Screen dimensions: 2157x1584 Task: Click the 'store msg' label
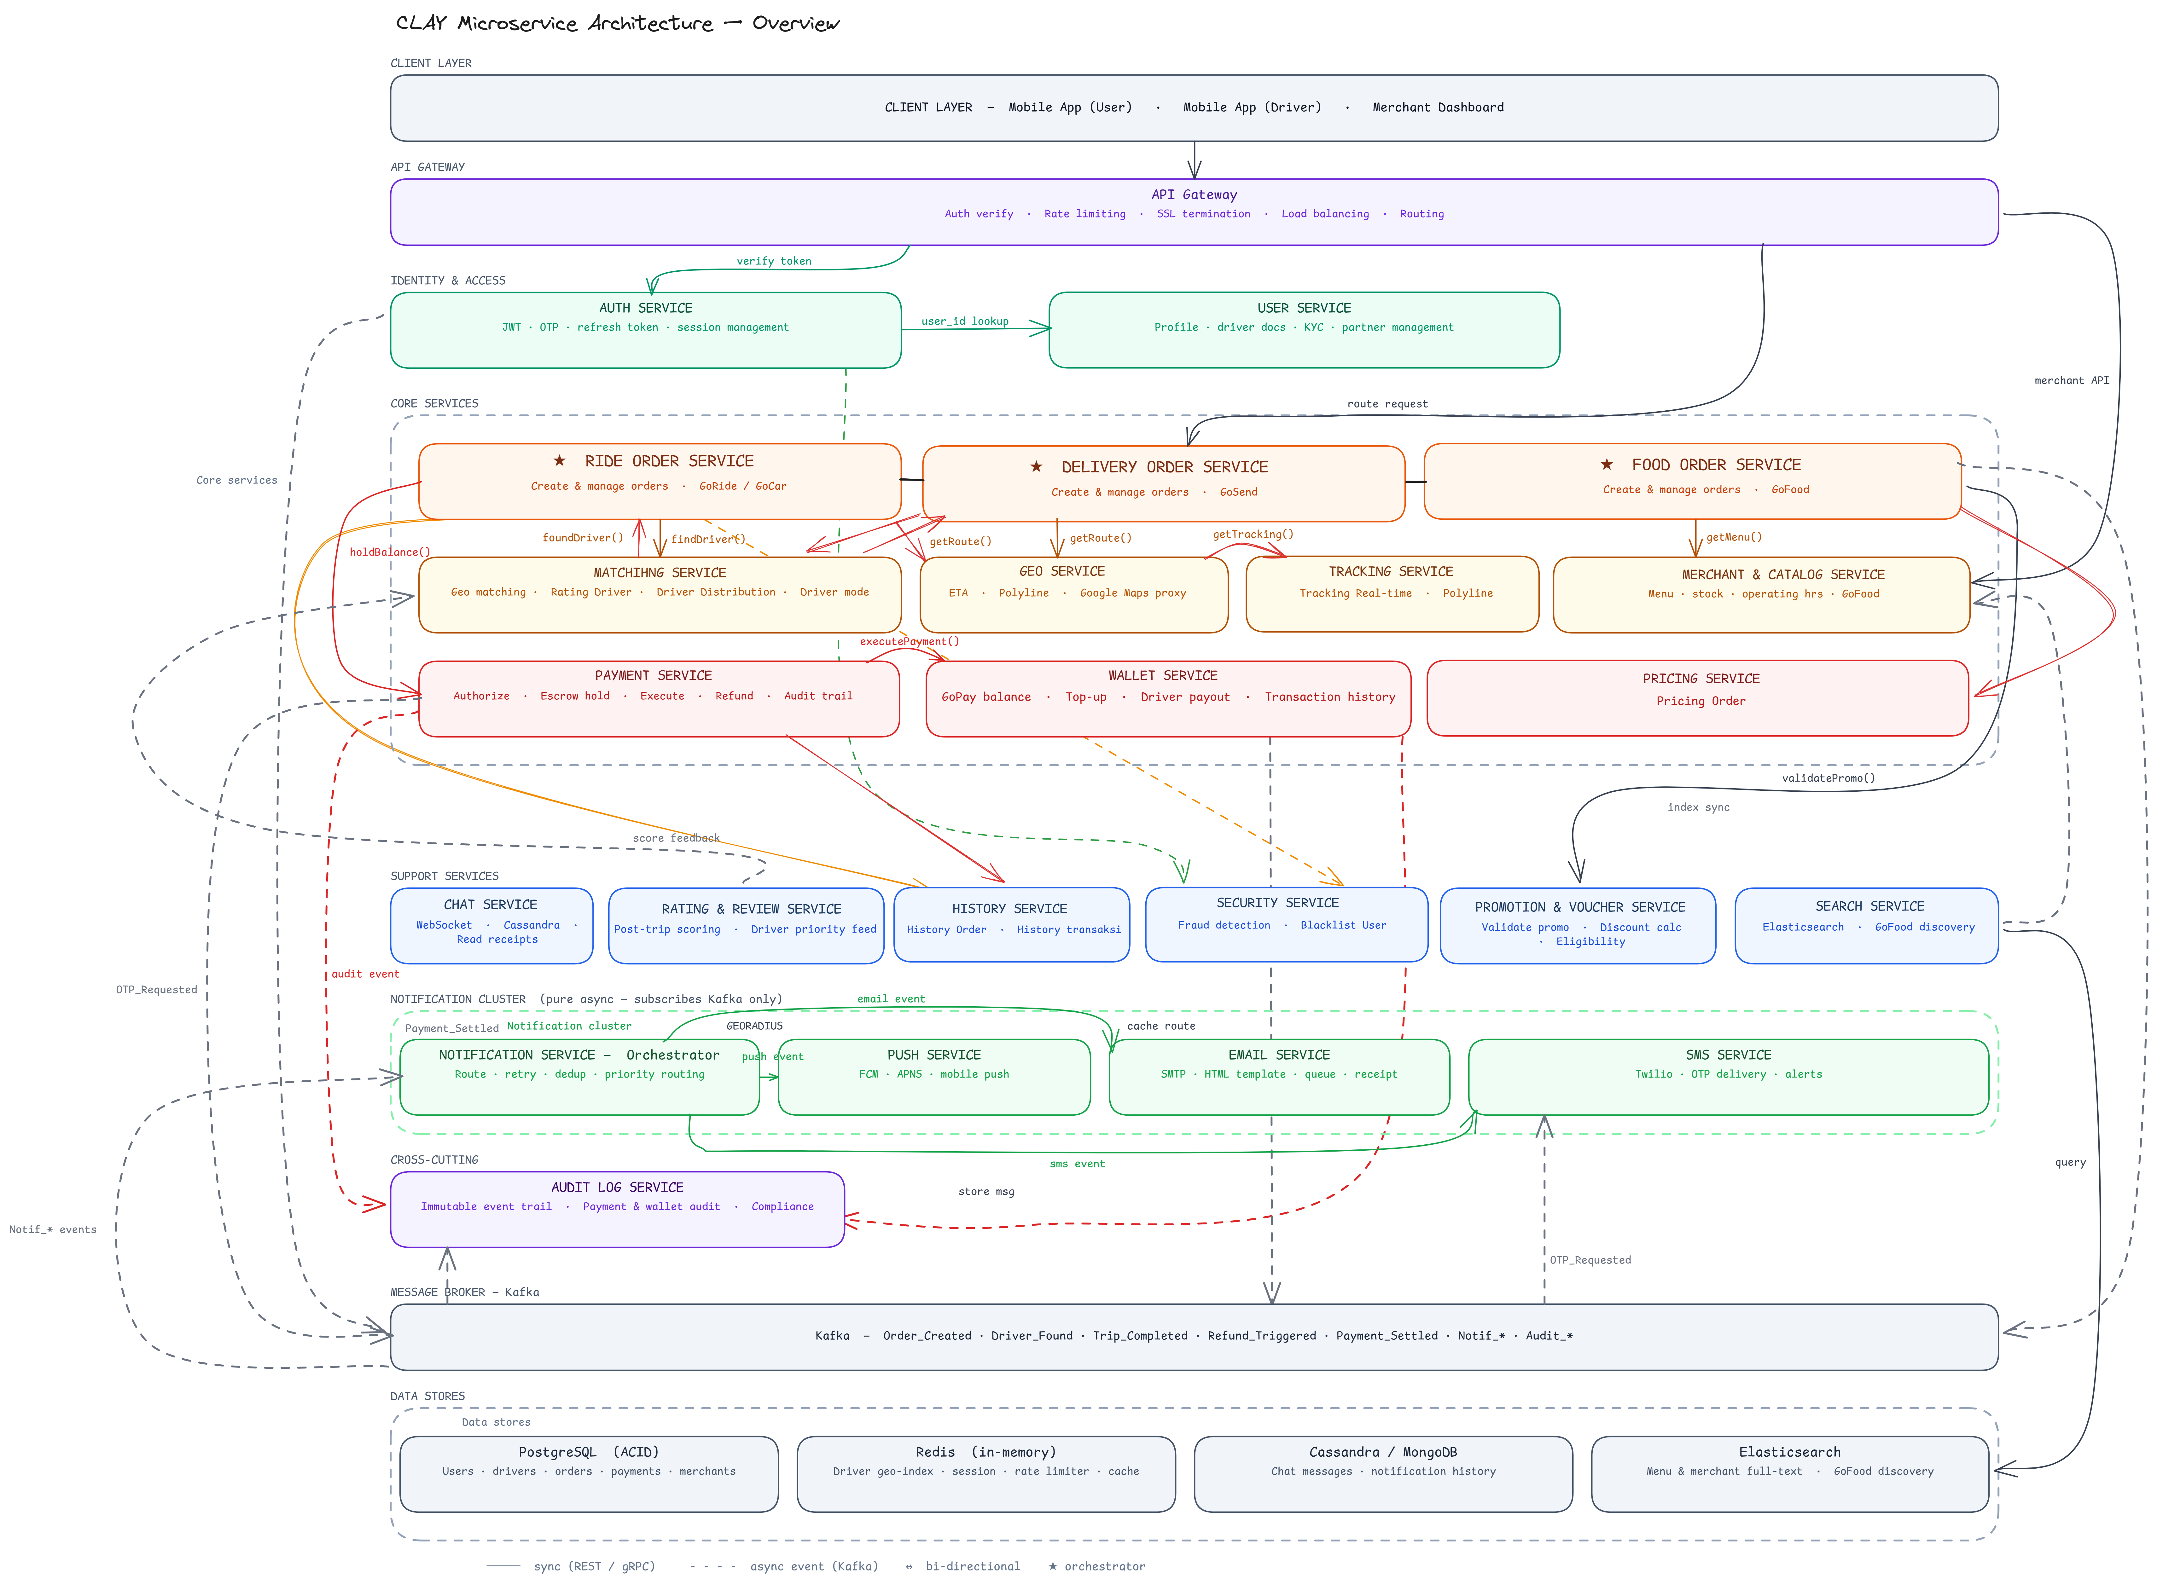[x=986, y=1192]
